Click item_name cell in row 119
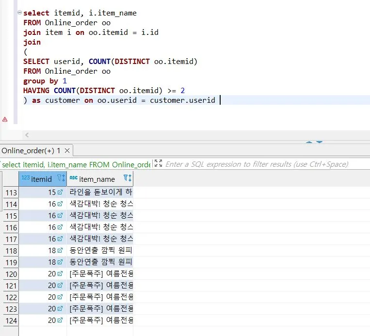370x336 pixels. [x=100, y=262]
